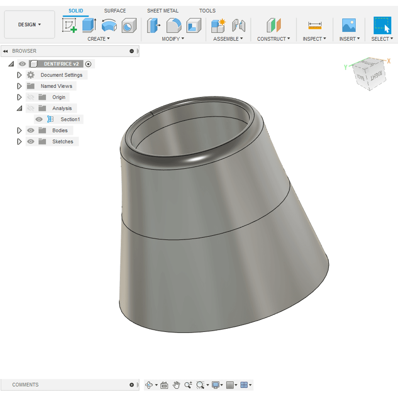Select the Fillet tool
The width and height of the screenshot is (398, 398).
[174, 25]
